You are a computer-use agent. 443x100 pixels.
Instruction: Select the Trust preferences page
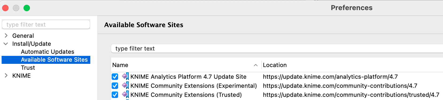point(28,68)
